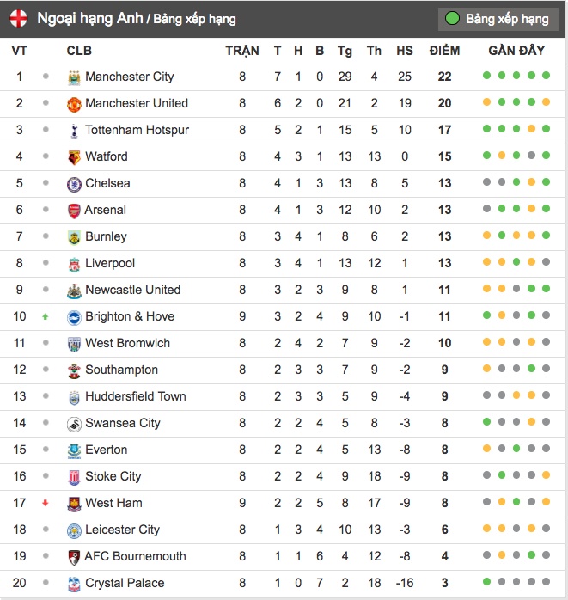The width and height of the screenshot is (568, 600).
Task: Sort by the HS column header
Action: pyautogui.click(x=405, y=51)
